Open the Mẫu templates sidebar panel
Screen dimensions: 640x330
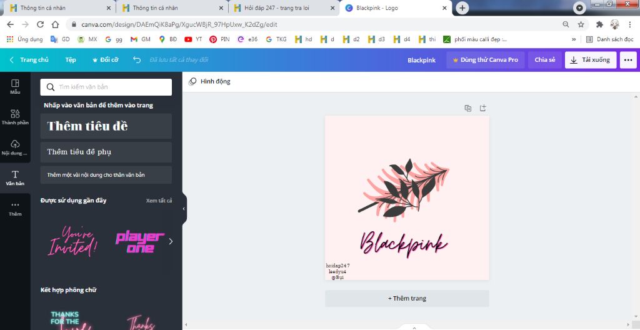[x=15, y=87]
